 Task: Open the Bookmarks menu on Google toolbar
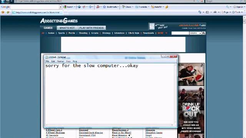pyautogui.click(x=112, y=7)
